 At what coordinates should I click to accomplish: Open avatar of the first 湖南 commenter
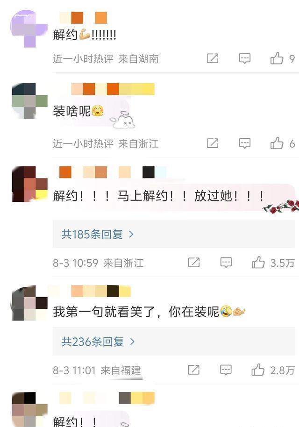tap(29, 29)
